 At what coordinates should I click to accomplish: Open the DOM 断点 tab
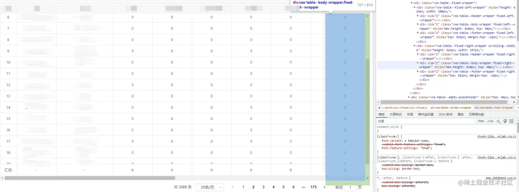pos(446,115)
